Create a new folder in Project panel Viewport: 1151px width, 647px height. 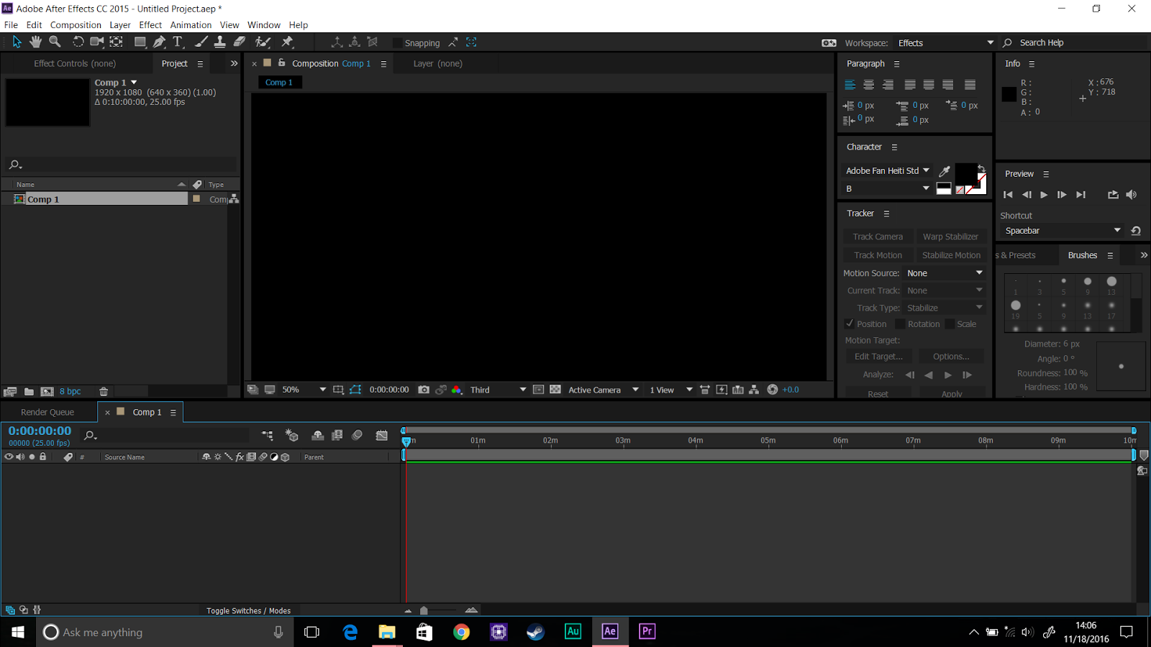[x=29, y=392]
